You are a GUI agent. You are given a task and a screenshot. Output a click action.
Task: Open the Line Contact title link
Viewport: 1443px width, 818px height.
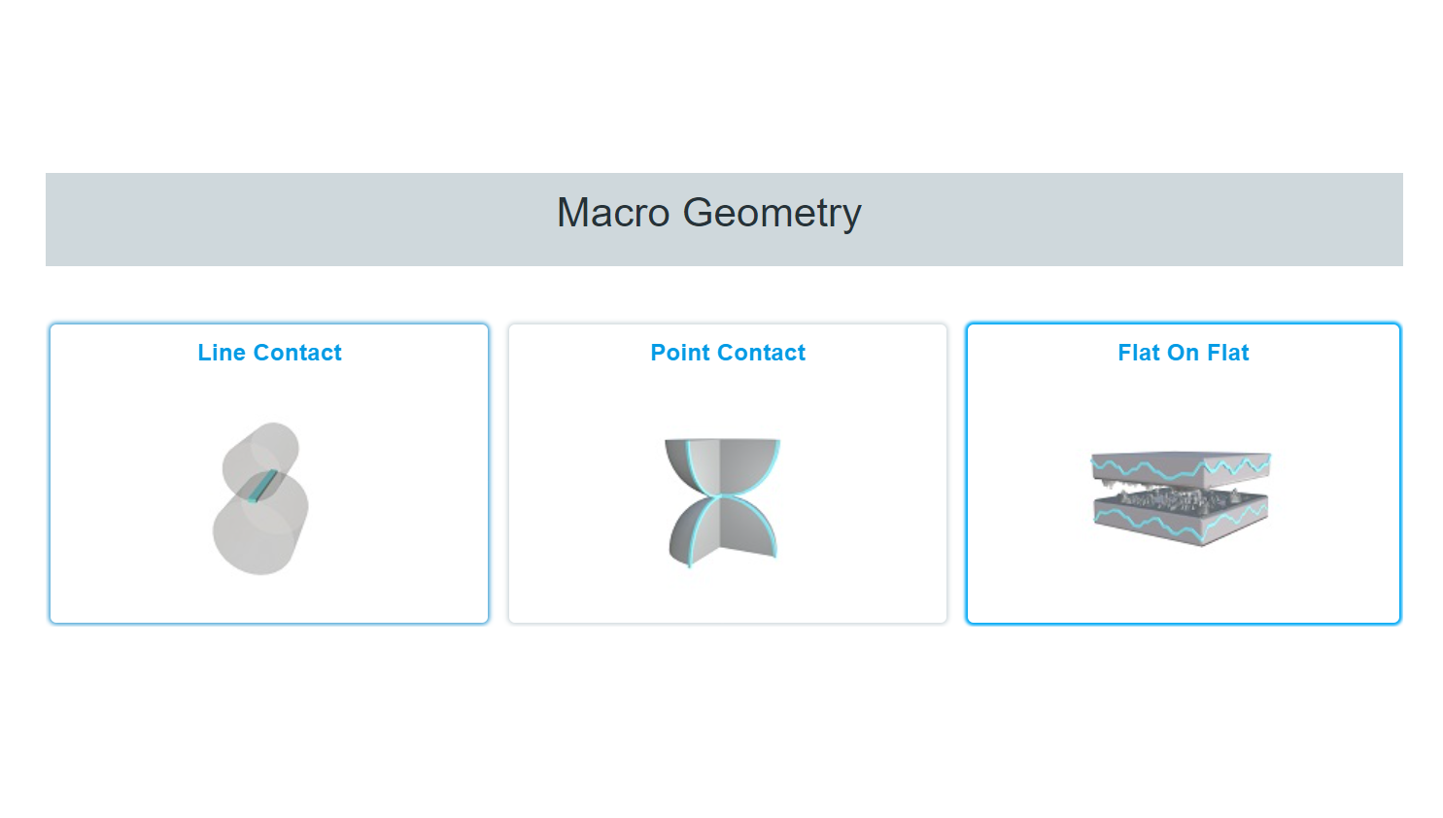click(x=269, y=353)
